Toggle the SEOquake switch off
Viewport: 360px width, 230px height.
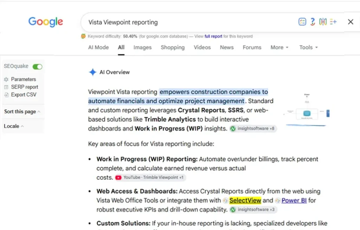[37, 66]
